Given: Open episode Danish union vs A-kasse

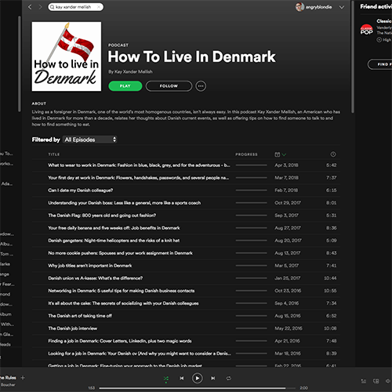Looking at the screenshot, I should [96, 278].
